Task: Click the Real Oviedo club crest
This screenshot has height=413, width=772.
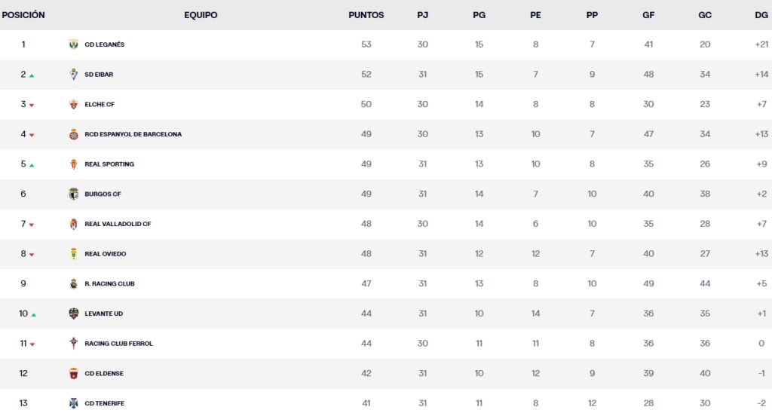Action: pyautogui.click(x=74, y=254)
